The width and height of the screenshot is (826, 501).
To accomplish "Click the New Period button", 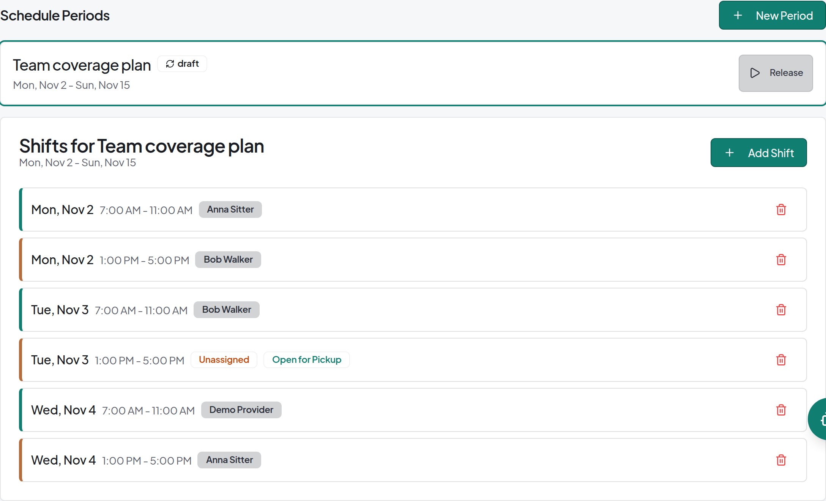I will pos(772,16).
